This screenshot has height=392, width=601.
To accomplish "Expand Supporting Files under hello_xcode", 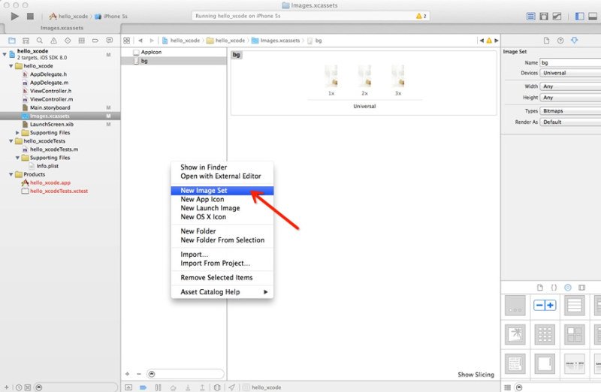I will pos(17,133).
